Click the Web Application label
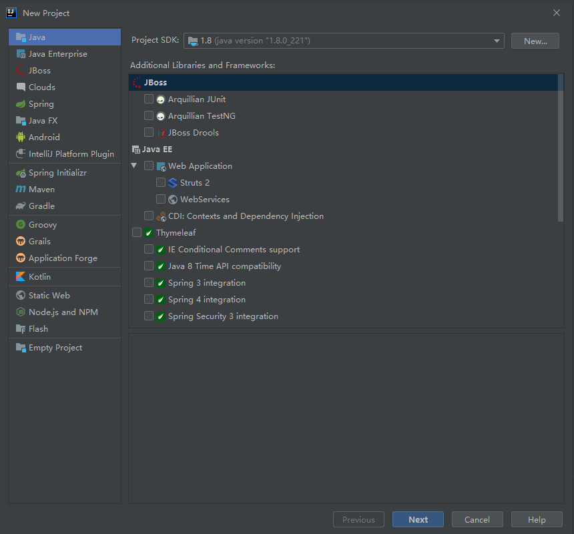This screenshot has height=534, width=574. point(200,166)
